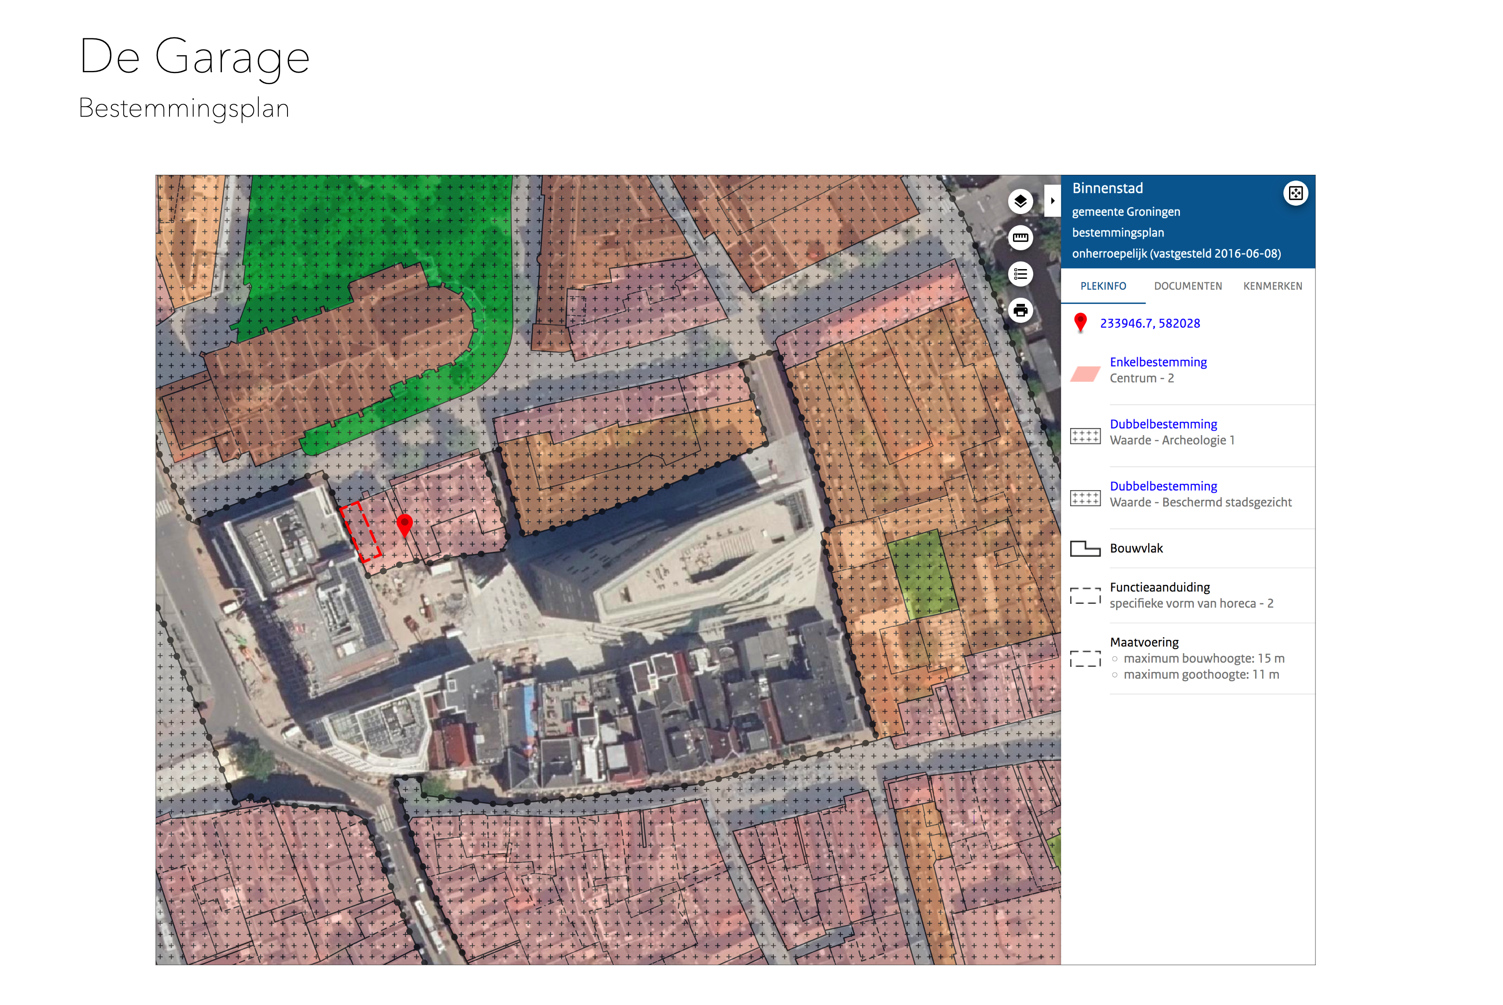
Task: Click the red dashed rectangle on map
Action: click(x=361, y=532)
